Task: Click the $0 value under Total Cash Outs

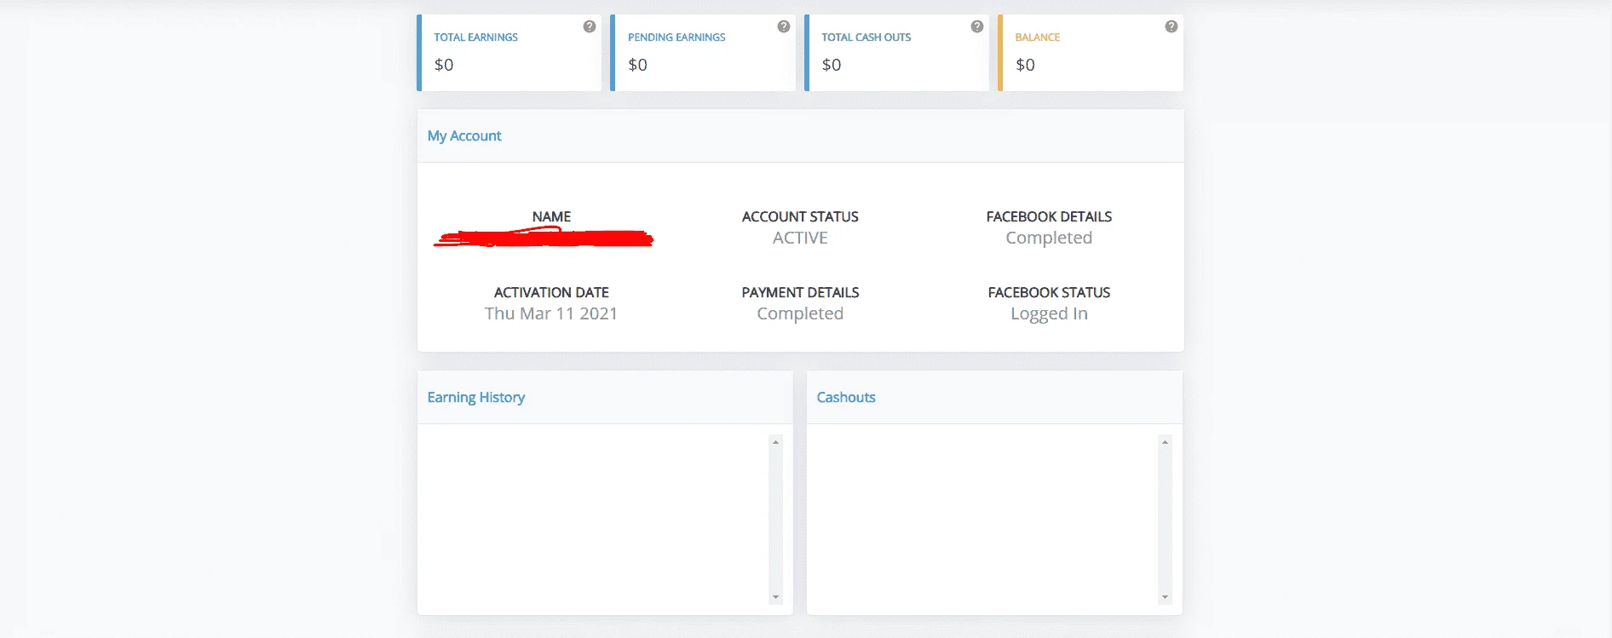Action: [832, 65]
